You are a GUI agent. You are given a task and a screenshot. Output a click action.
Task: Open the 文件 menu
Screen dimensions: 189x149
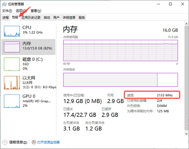(x=7, y=11)
